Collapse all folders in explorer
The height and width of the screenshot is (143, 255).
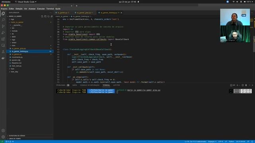(52, 16)
